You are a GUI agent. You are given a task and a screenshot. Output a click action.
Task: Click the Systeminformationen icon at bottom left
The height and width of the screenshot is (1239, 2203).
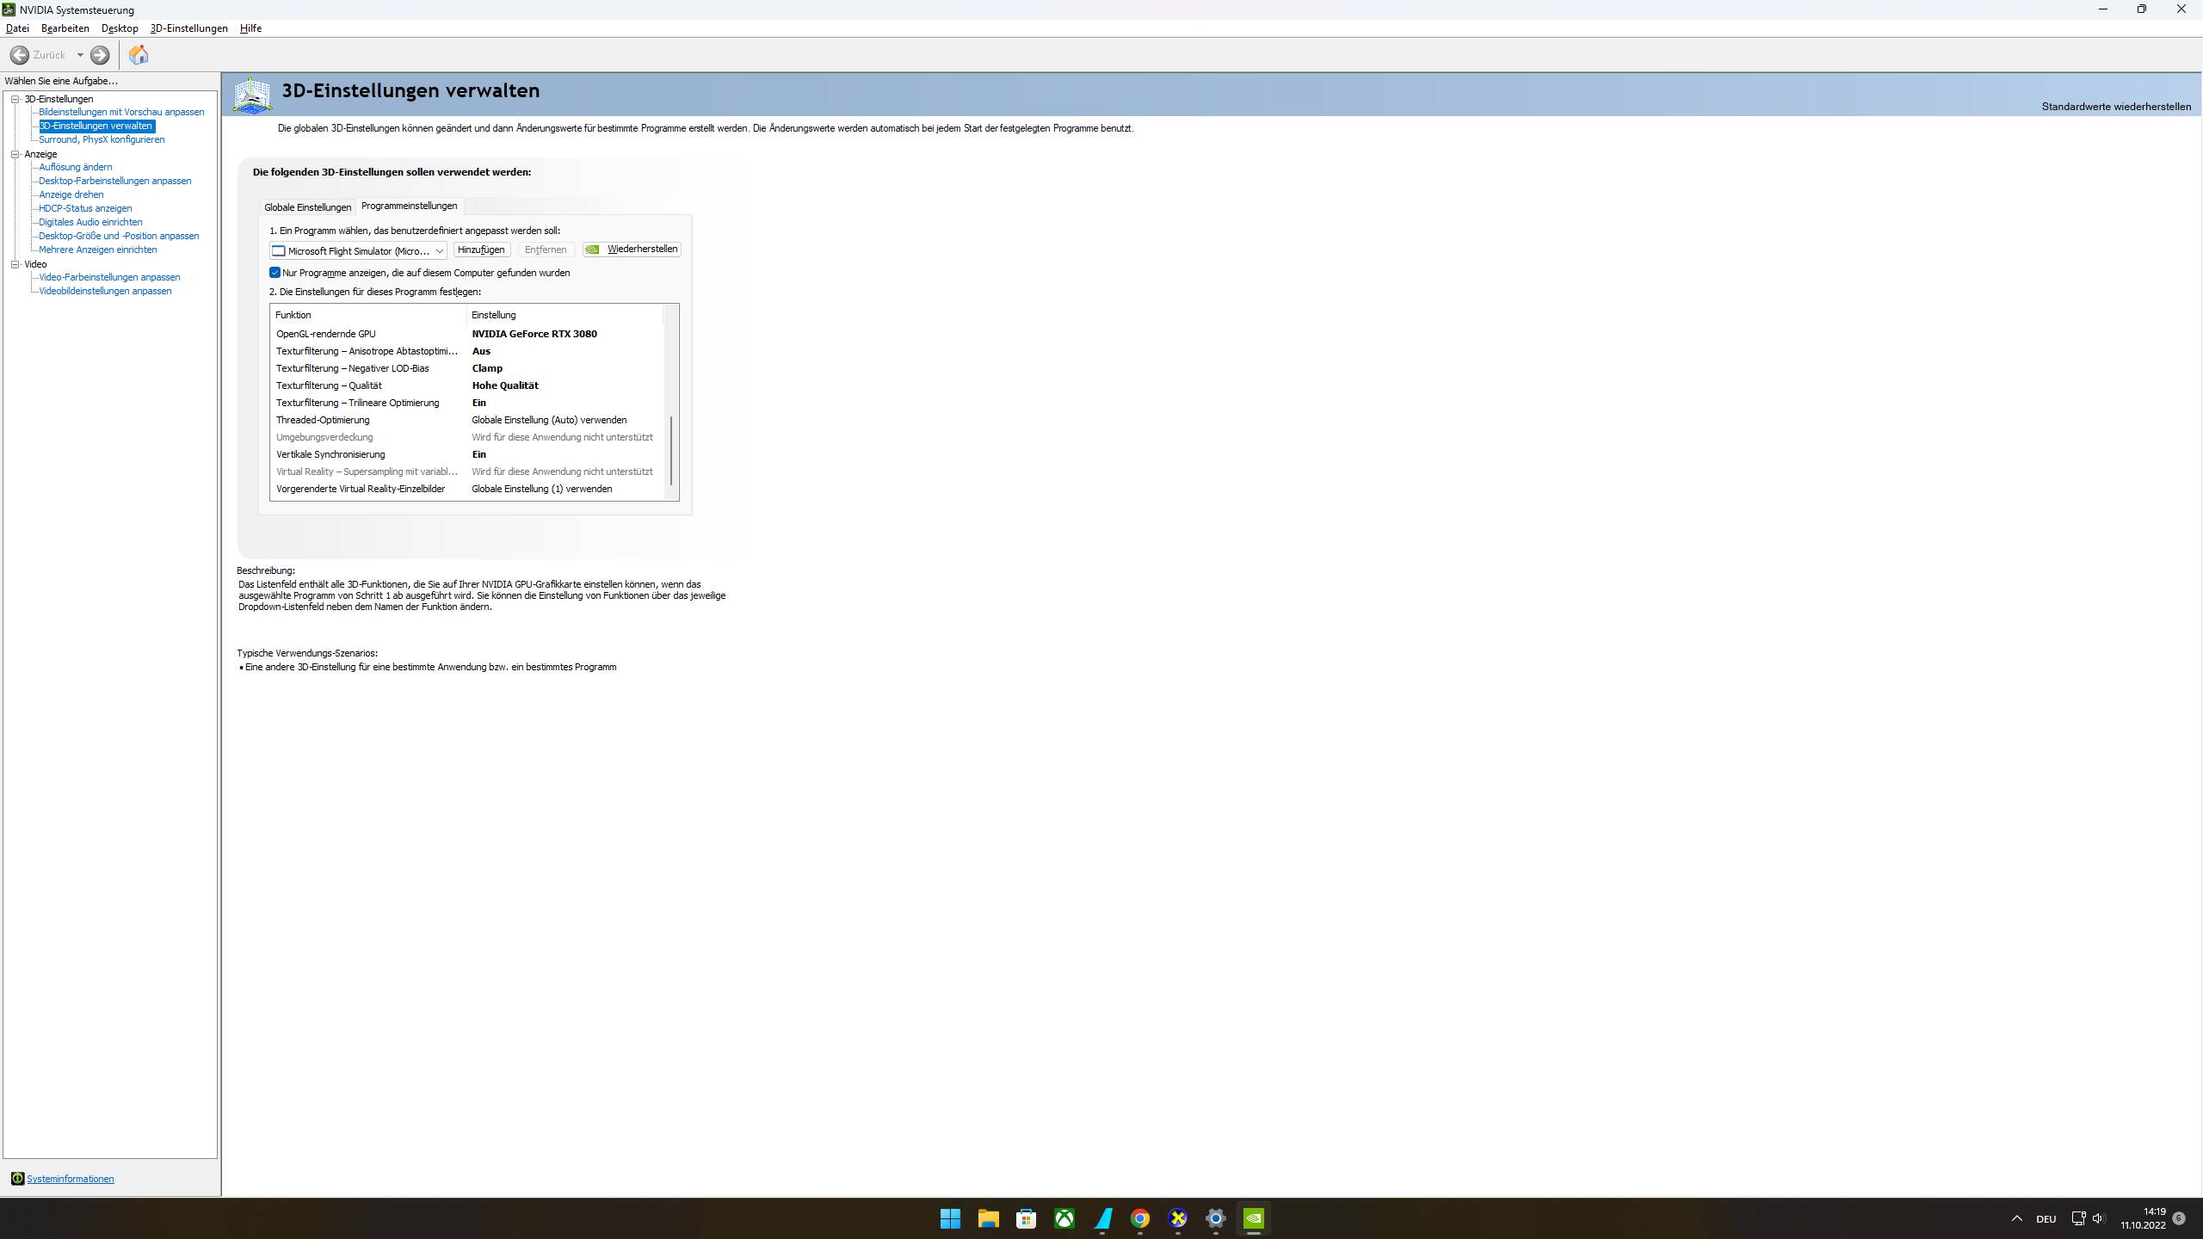[17, 1179]
